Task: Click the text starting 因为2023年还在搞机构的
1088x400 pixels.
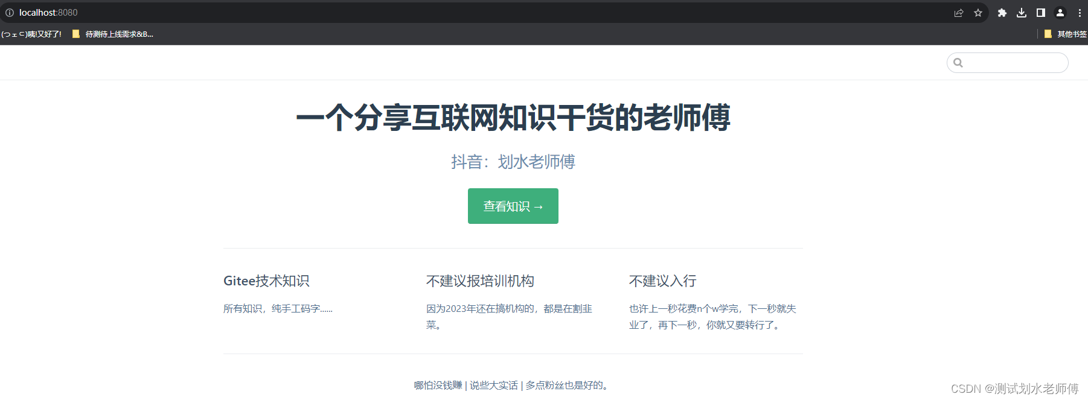Action: pyautogui.click(x=509, y=317)
